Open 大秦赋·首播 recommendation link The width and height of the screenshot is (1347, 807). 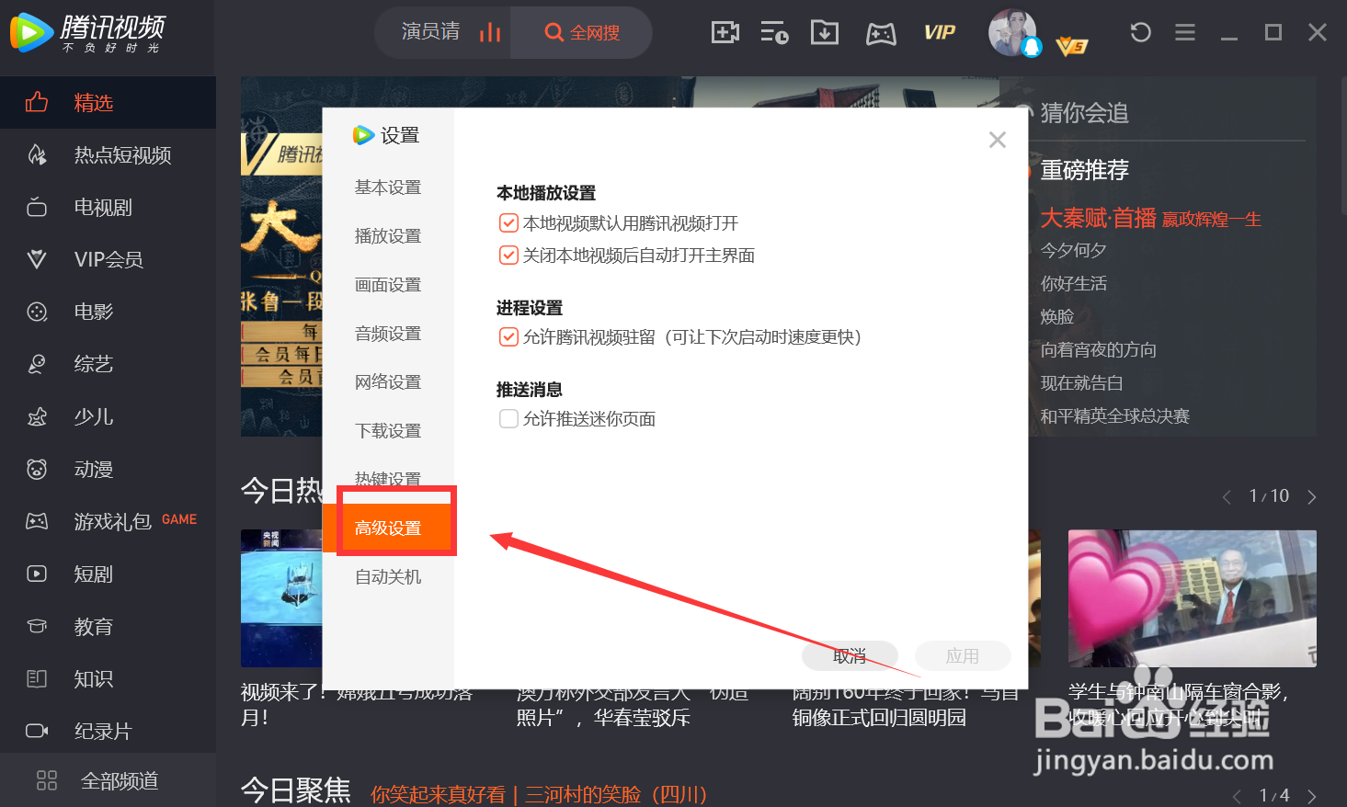pyautogui.click(x=1150, y=218)
